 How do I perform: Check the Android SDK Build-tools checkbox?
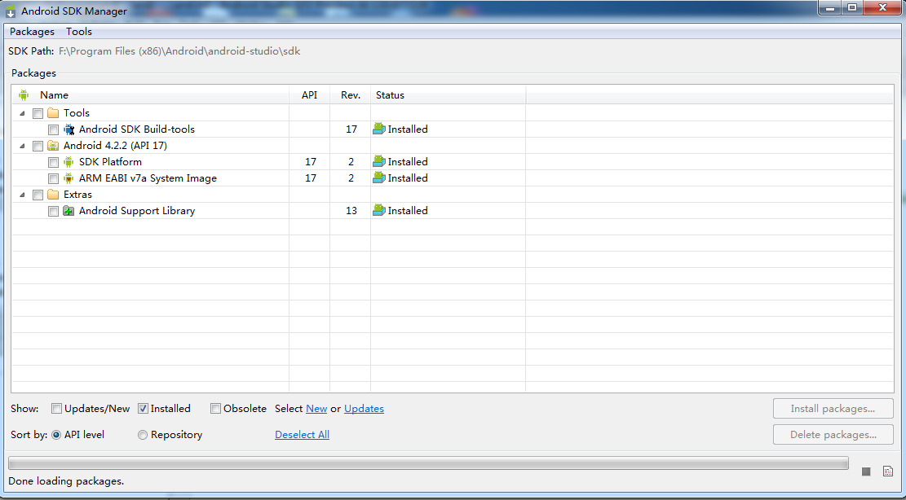click(x=53, y=129)
